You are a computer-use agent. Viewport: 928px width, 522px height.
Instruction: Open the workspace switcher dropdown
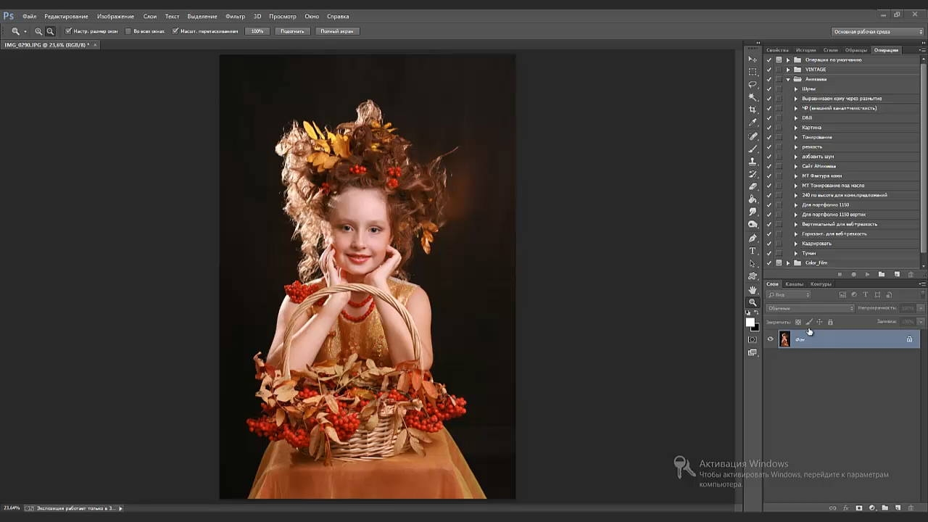(x=877, y=31)
